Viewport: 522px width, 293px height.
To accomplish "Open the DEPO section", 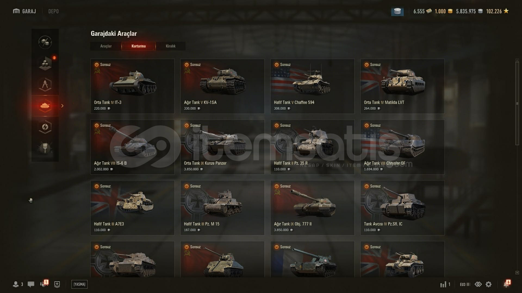I will click(53, 11).
